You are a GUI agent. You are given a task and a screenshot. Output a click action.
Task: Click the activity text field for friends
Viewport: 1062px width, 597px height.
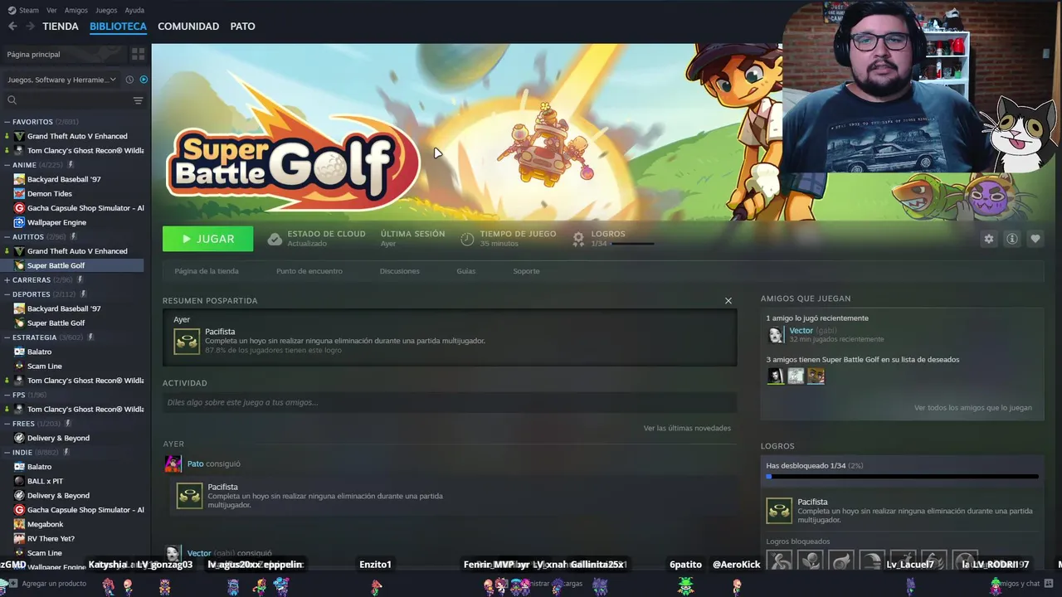450,402
